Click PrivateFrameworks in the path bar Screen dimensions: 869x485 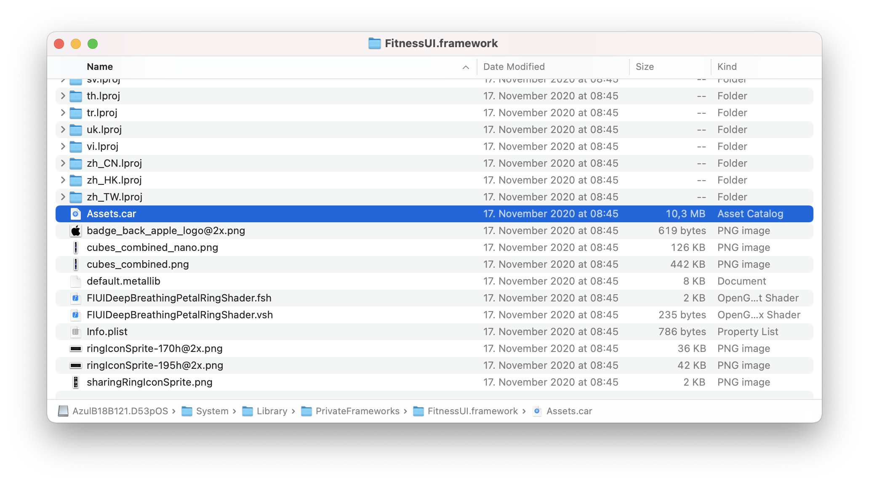357,411
